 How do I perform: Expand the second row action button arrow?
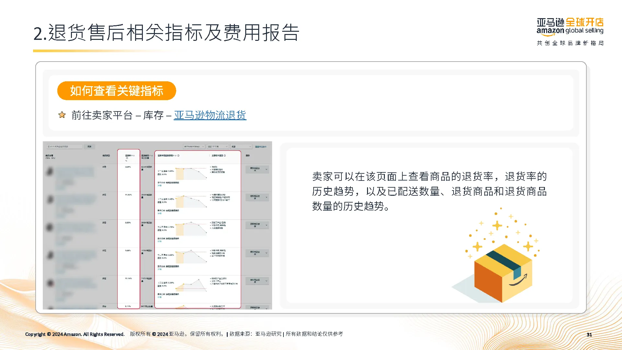pos(267,197)
